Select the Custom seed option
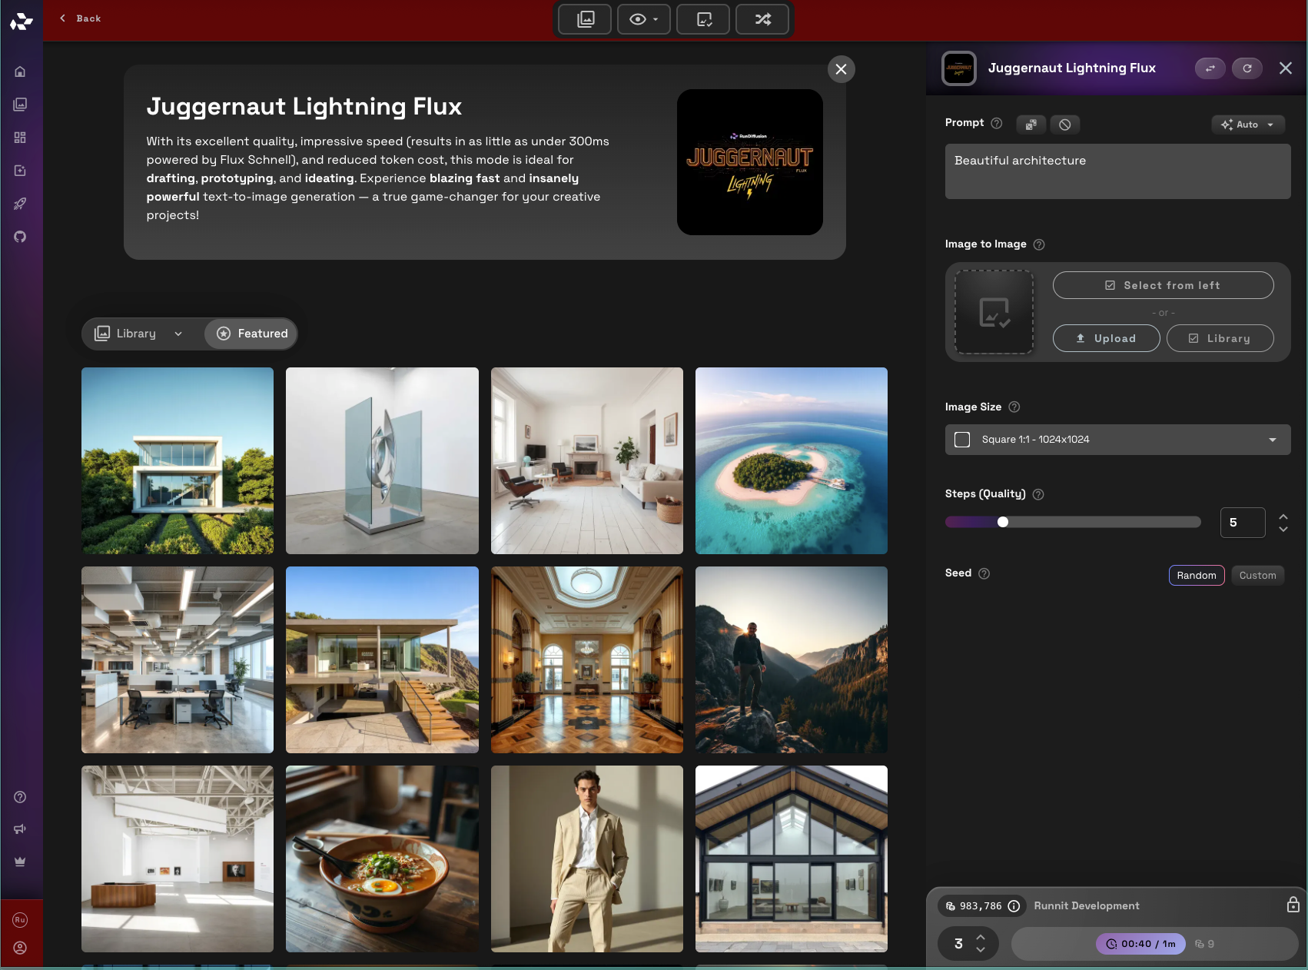Viewport: 1308px width, 970px height. 1257,576
